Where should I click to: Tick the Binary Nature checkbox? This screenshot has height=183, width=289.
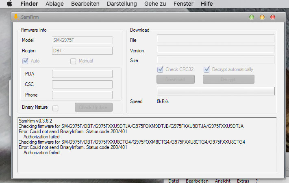tap(55, 108)
